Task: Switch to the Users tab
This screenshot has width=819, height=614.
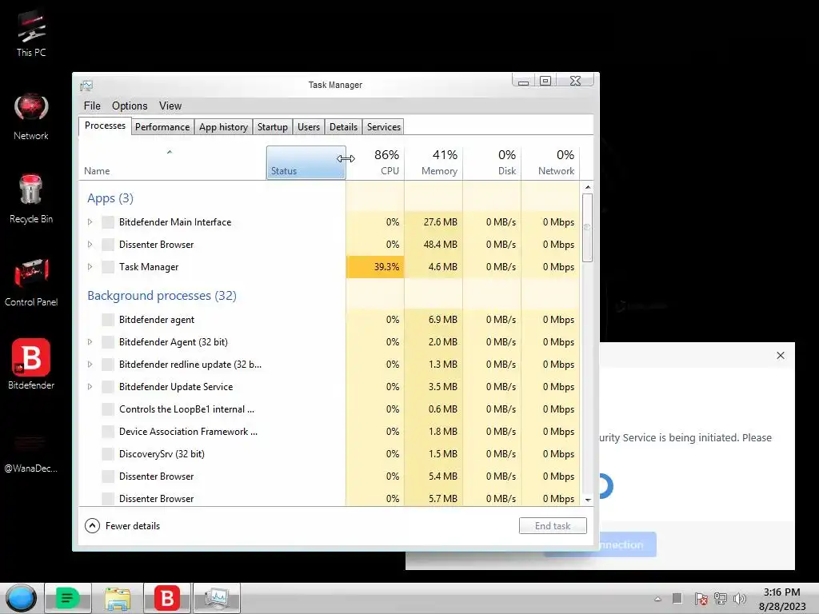Action: pos(309,127)
